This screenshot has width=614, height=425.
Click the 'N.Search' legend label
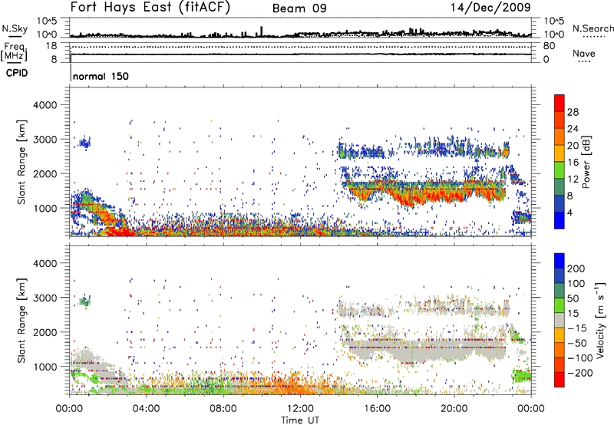pos(593,28)
